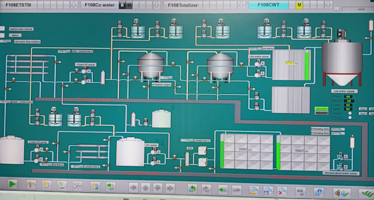Toggle the yellow M indicator next to F108CWT
Viewport: 374px width, 200px height.
299,5
